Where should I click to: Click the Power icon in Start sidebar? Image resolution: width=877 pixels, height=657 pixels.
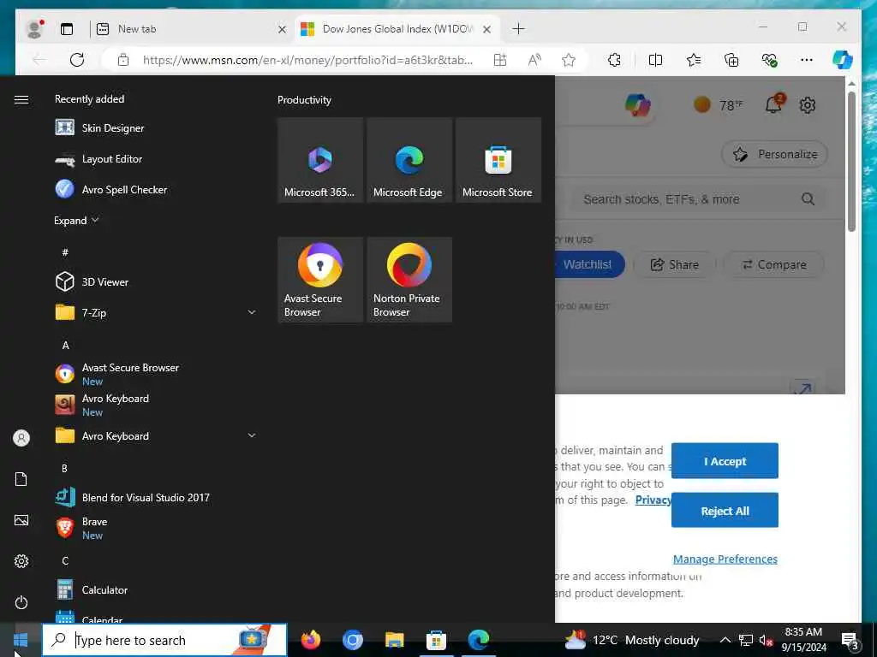point(21,602)
